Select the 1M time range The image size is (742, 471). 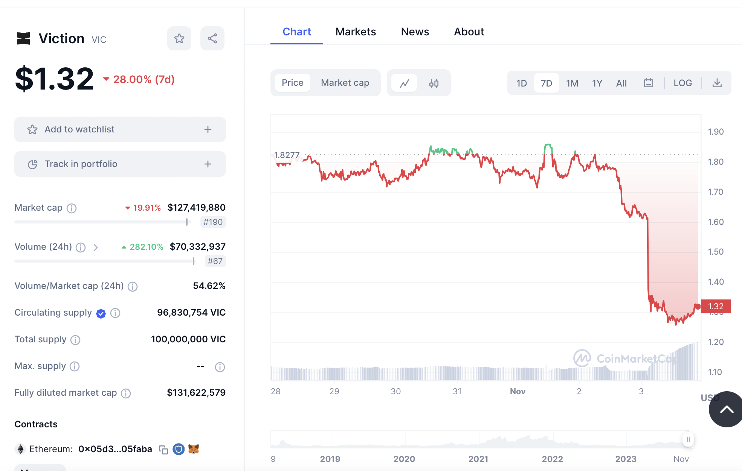coord(572,83)
